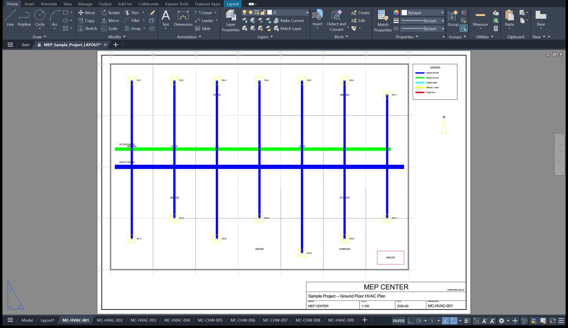Open the Start file tab
This screenshot has height=328, width=568.
(25, 45)
